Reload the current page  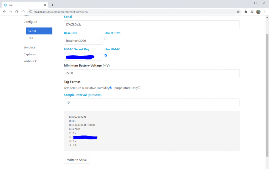[x=17, y=12]
